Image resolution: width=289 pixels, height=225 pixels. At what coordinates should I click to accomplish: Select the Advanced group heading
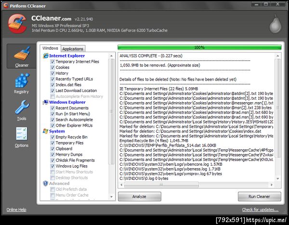tap(59, 184)
